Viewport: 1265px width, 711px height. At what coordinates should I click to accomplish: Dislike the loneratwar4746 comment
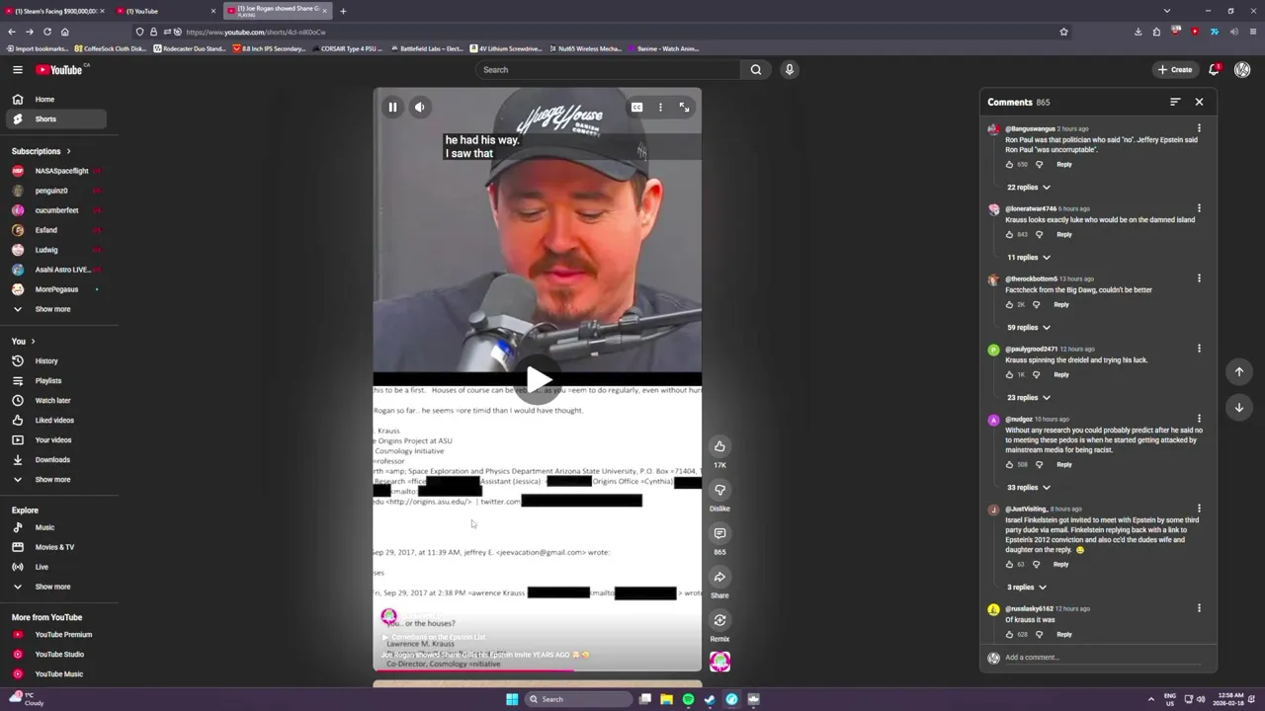click(1039, 234)
